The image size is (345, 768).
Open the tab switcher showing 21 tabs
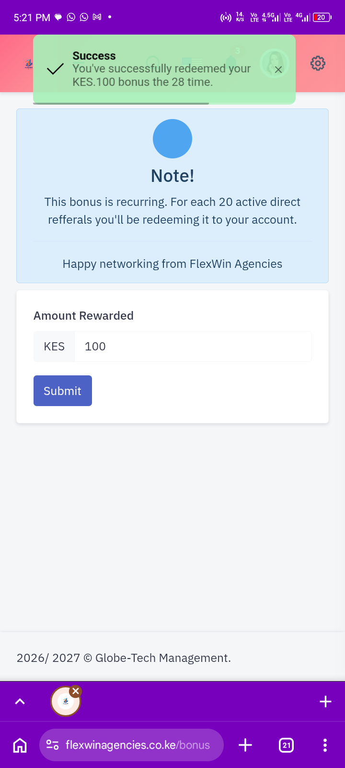(x=286, y=745)
